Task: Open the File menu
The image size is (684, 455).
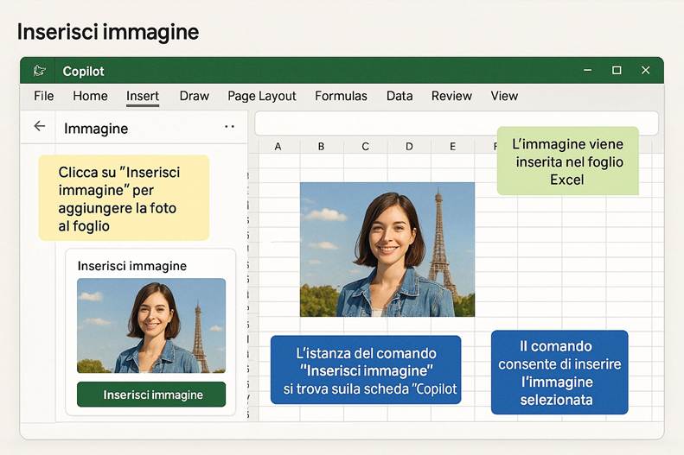Action: tap(43, 96)
